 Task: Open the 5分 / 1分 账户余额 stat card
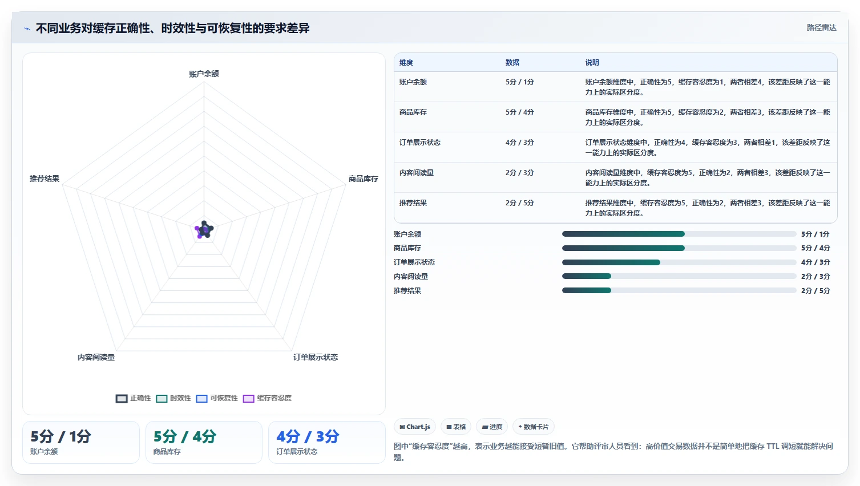click(81, 442)
